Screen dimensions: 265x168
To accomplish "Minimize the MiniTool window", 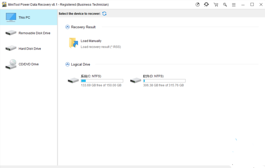I will point(243,5).
